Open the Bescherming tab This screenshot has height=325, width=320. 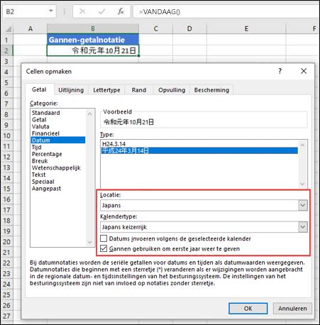click(x=211, y=90)
